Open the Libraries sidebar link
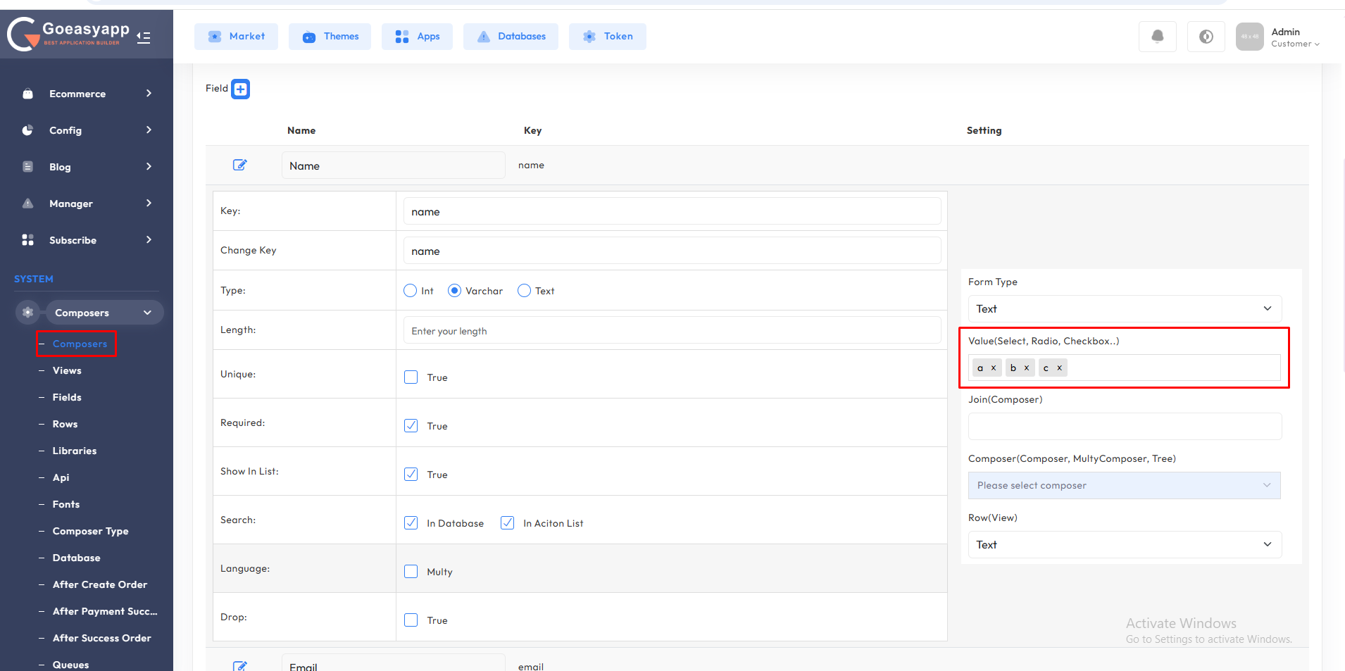This screenshot has width=1345, height=671. 74,451
